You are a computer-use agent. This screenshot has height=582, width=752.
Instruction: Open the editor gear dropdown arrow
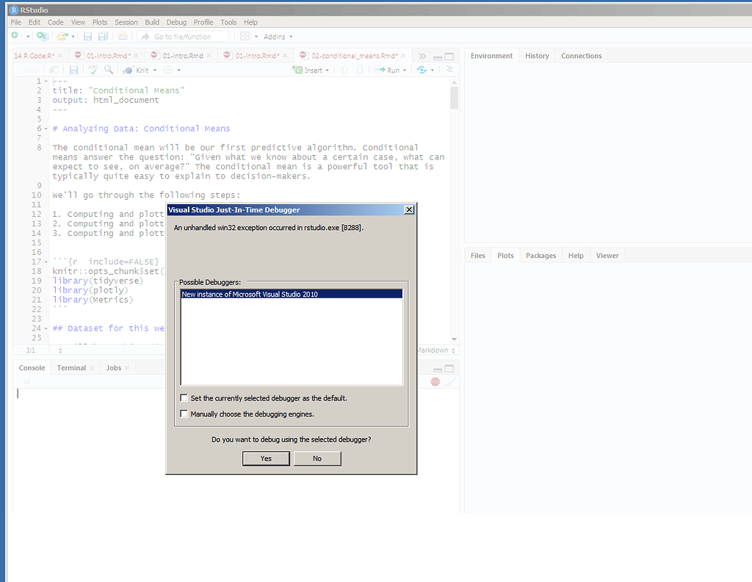coord(179,71)
